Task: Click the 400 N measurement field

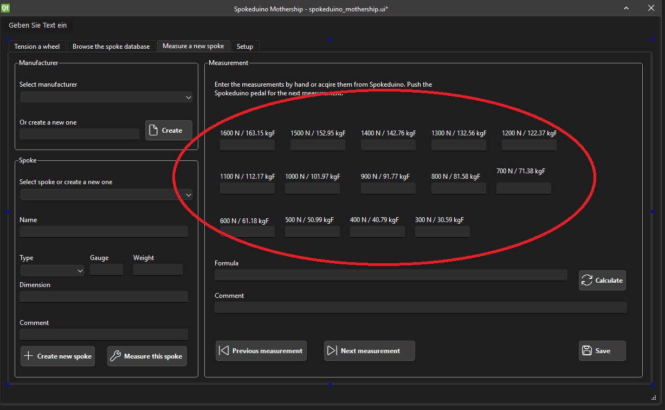Action: 377,232
